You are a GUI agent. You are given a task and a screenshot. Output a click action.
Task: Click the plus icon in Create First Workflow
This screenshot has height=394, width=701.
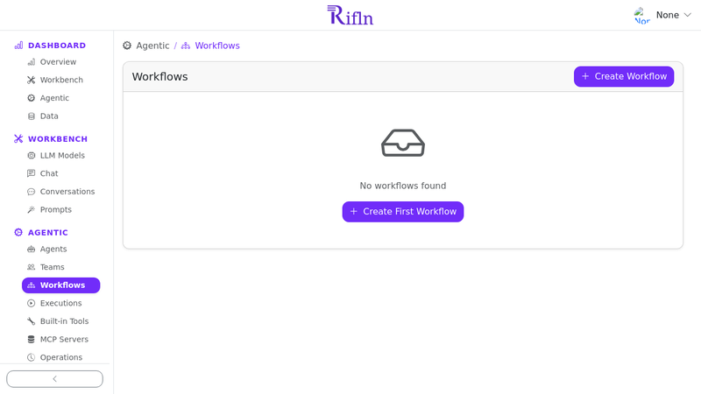pyautogui.click(x=354, y=212)
